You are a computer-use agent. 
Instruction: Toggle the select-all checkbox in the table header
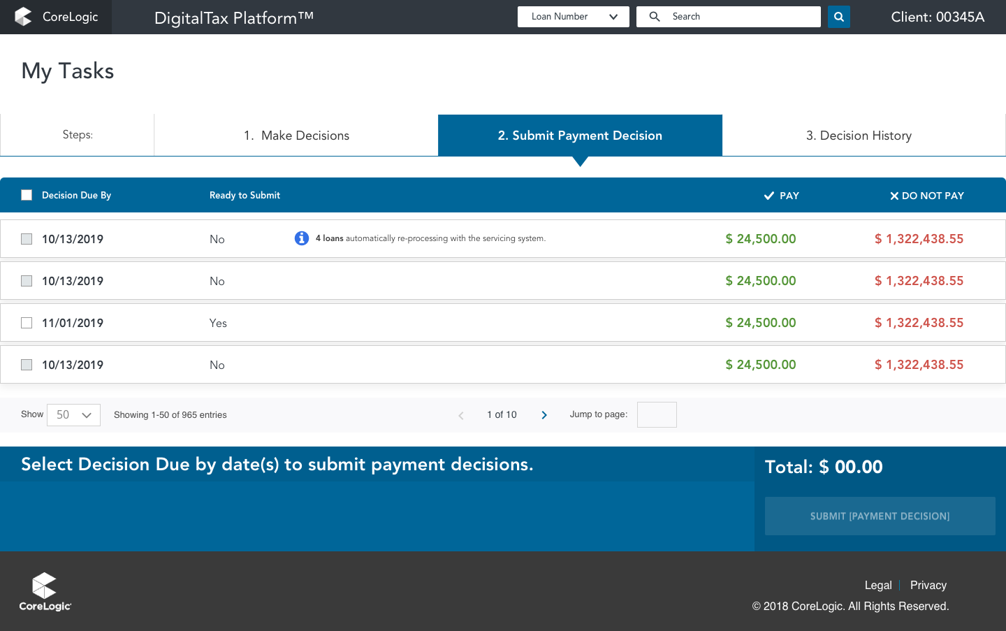pos(27,195)
